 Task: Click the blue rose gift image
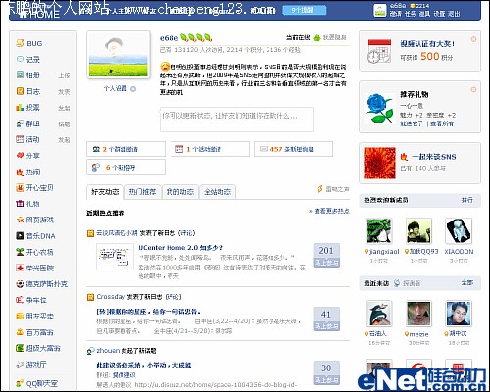point(379,108)
